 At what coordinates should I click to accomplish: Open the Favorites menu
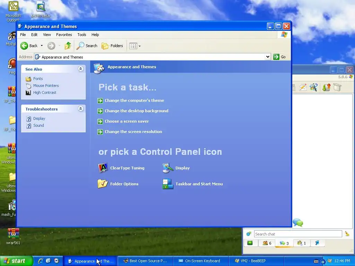click(x=64, y=35)
